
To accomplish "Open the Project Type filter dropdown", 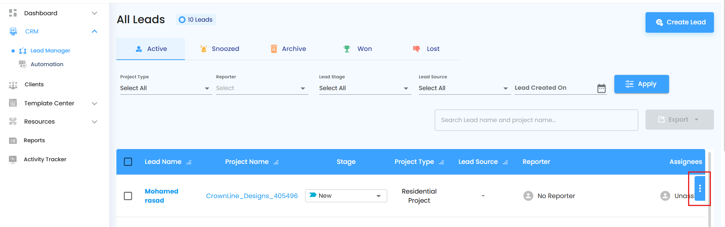I will pyautogui.click(x=166, y=88).
